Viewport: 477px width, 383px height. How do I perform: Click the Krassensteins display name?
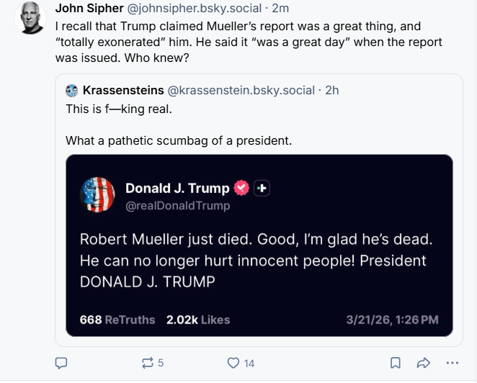[122, 90]
